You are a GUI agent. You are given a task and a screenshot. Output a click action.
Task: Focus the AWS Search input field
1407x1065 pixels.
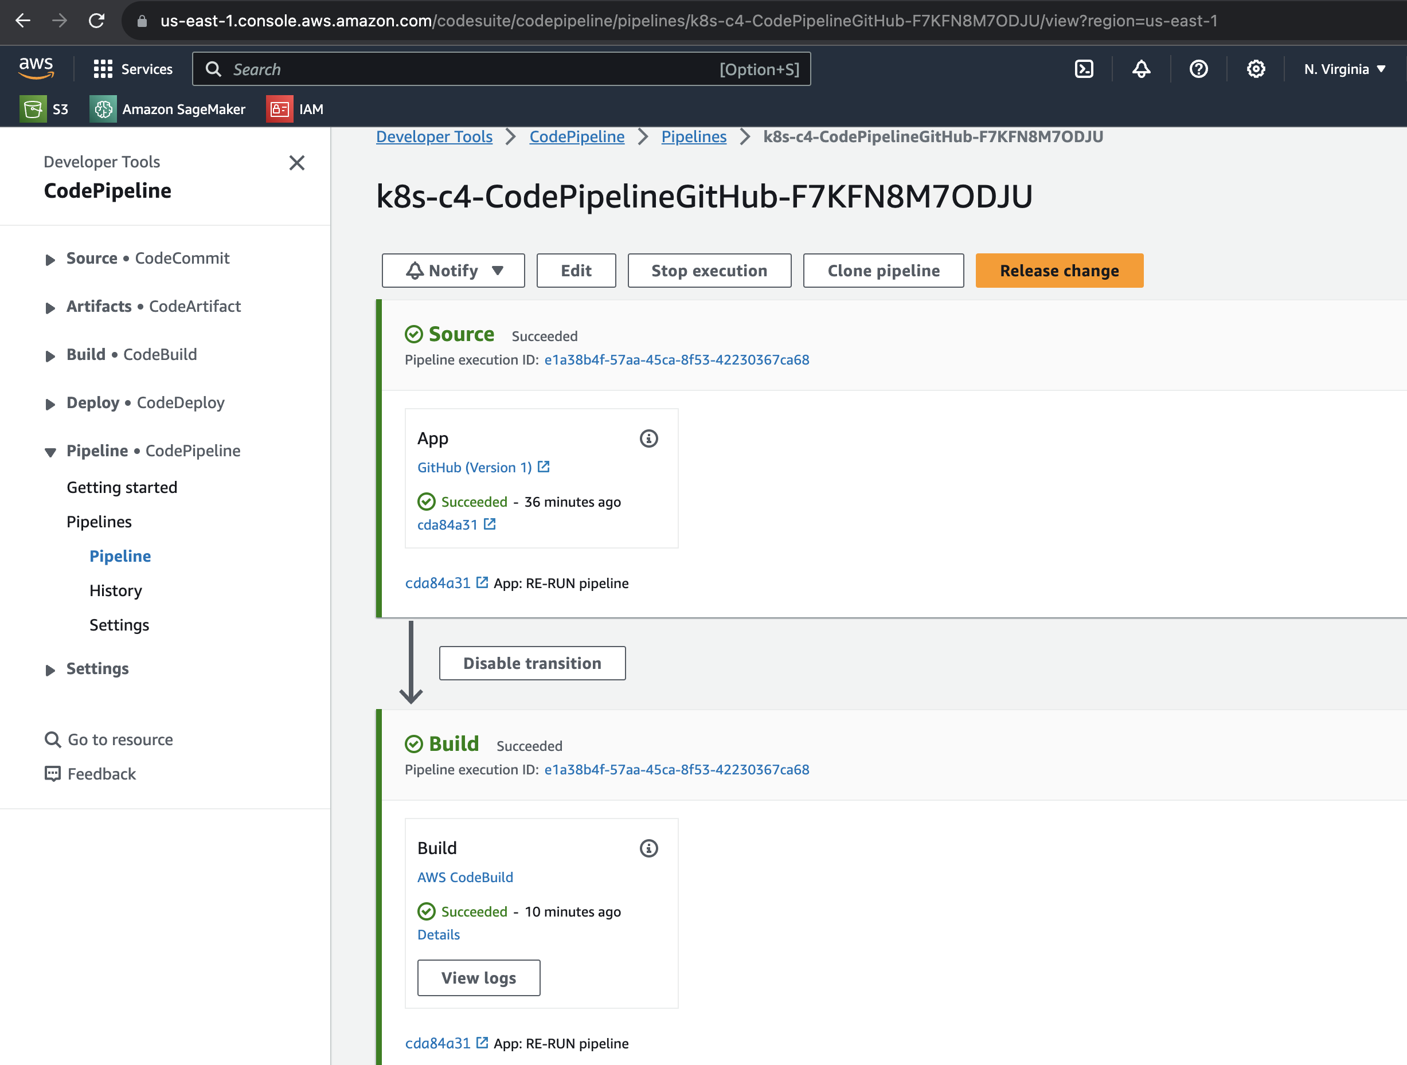coord(501,69)
